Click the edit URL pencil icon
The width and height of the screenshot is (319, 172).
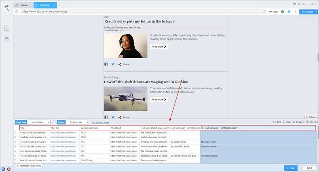click(x=264, y=11)
